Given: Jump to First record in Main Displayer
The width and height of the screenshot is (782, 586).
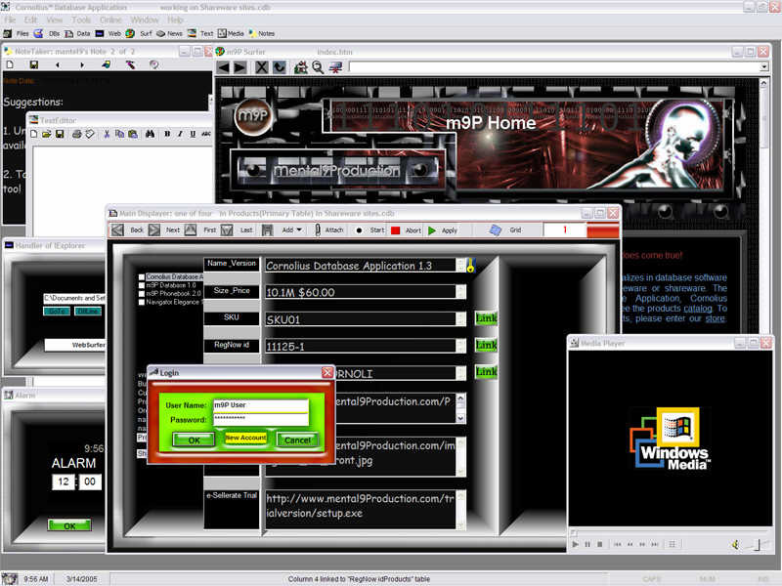Looking at the screenshot, I should (x=201, y=230).
